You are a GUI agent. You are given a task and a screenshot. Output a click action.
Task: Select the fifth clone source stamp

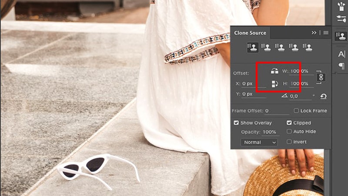[308, 47]
